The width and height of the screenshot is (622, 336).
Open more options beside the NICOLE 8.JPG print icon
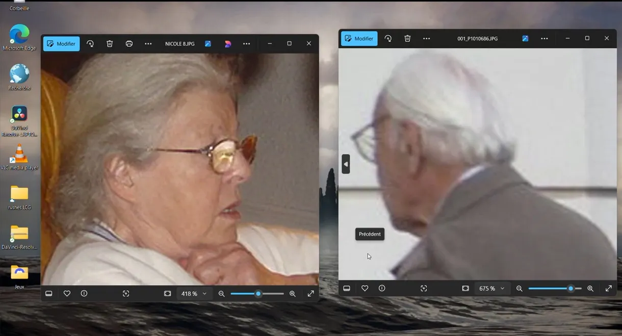(148, 44)
